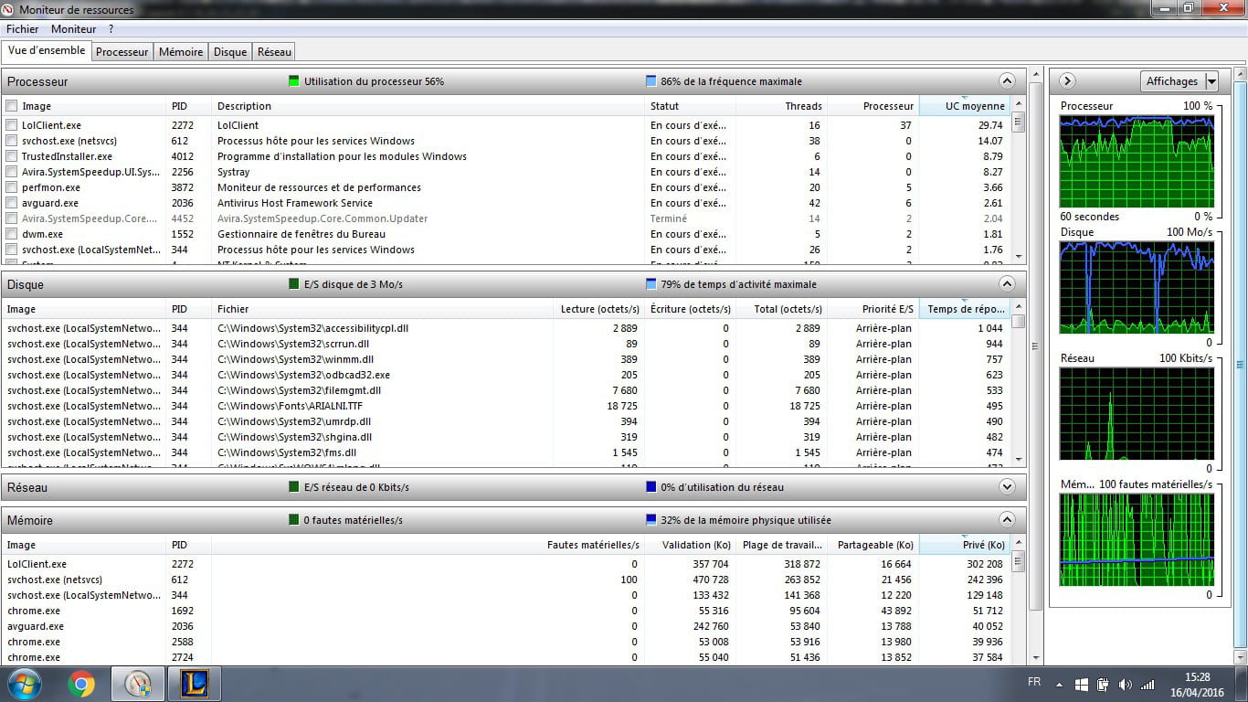Switch to the Mémoire tab
1248x702 pixels.
click(x=181, y=52)
